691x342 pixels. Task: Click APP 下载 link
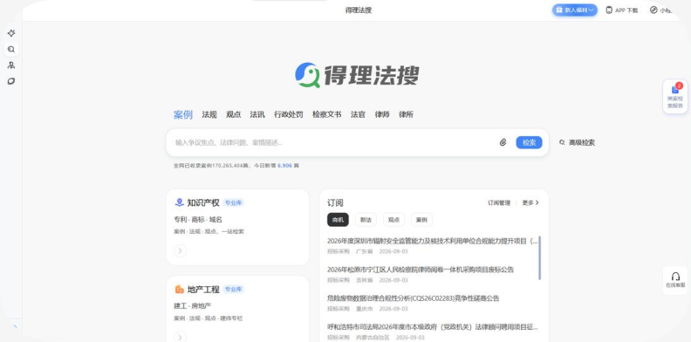tap(626, 10)
